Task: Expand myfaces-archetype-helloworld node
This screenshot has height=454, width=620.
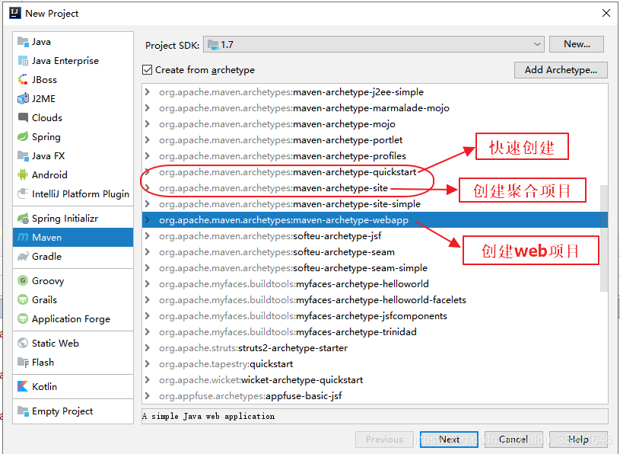Action: pos(148,284)
